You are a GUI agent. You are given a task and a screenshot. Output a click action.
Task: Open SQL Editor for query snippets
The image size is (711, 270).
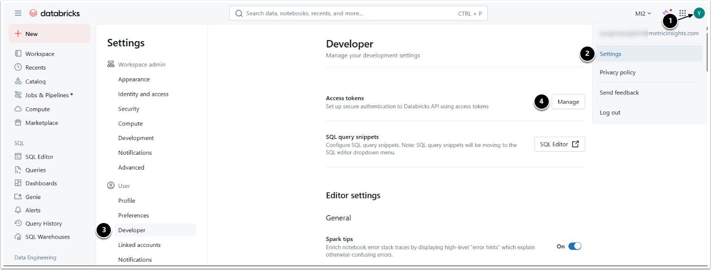pyautogui.click(x=559, y=144)
